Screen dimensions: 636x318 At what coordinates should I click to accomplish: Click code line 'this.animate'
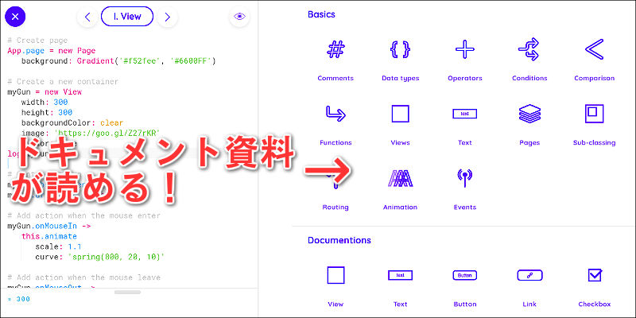click(x=49, y=236)
